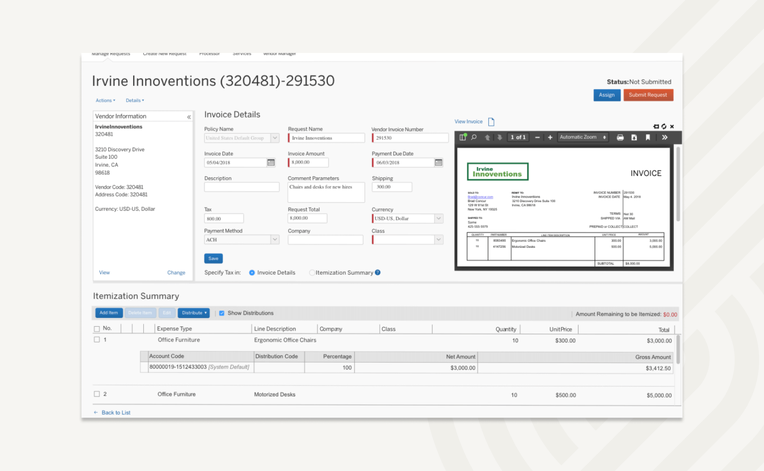764x471 pixels.
Task: Uncheck Show Distributions checkbox
Action: (222, 313)
